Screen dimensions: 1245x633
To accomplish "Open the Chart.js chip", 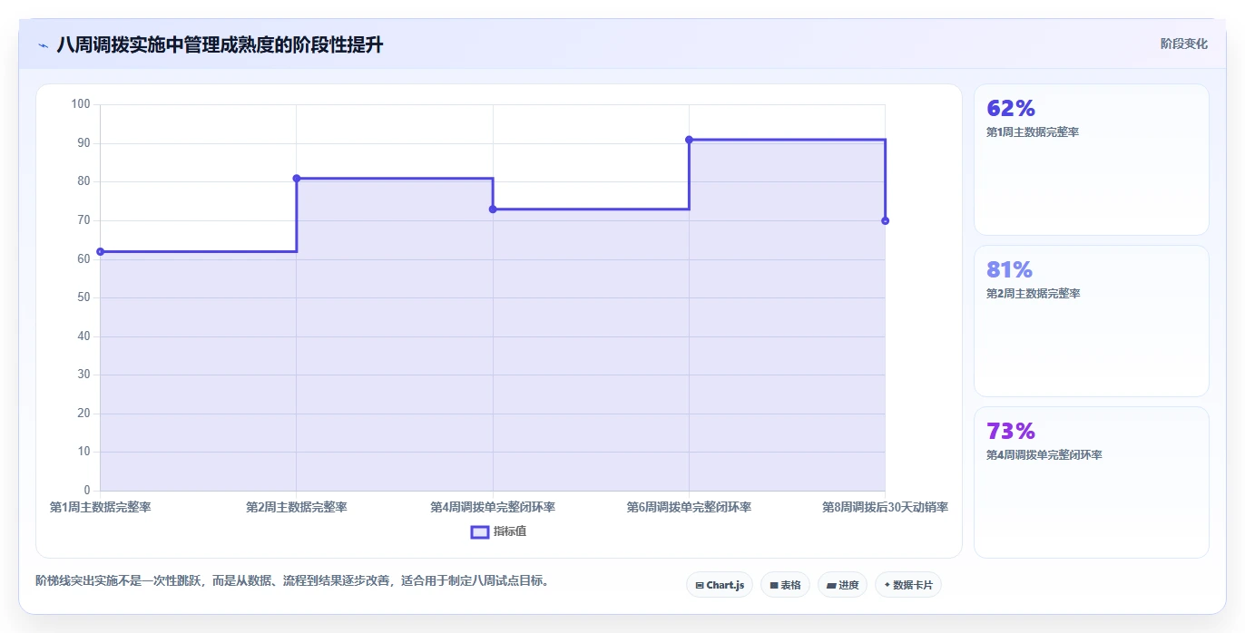I will tap(720, 585).
